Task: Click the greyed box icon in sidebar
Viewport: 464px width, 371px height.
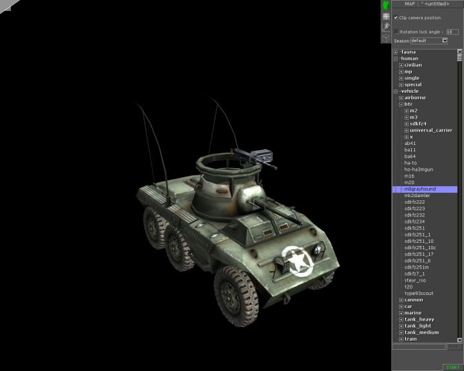Action: [385, 37]
